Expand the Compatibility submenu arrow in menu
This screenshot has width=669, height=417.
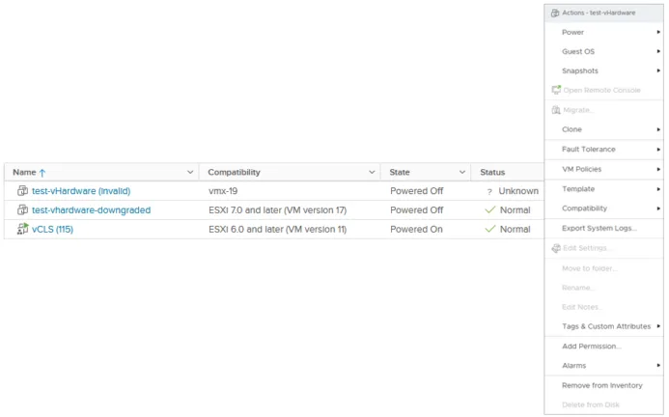pyautogui.click(x=658, y=208)
